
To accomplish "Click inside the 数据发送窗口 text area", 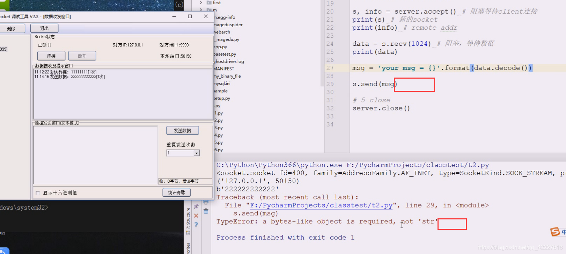I will point(95,155).
